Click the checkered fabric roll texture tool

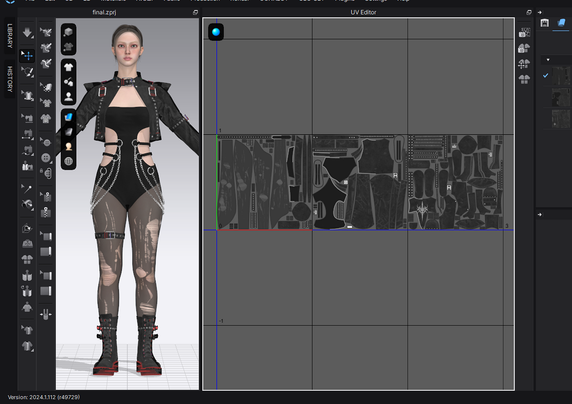(46, 87)
